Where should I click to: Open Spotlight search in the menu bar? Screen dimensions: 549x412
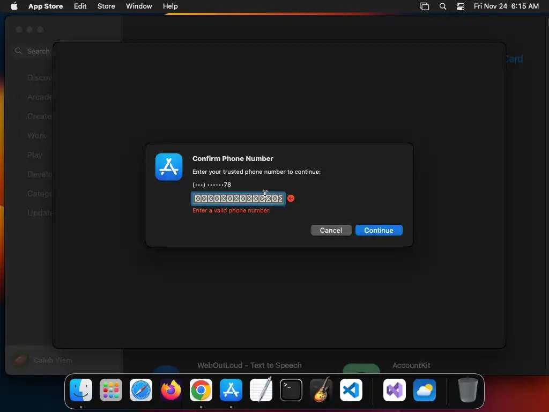(443, 6)
